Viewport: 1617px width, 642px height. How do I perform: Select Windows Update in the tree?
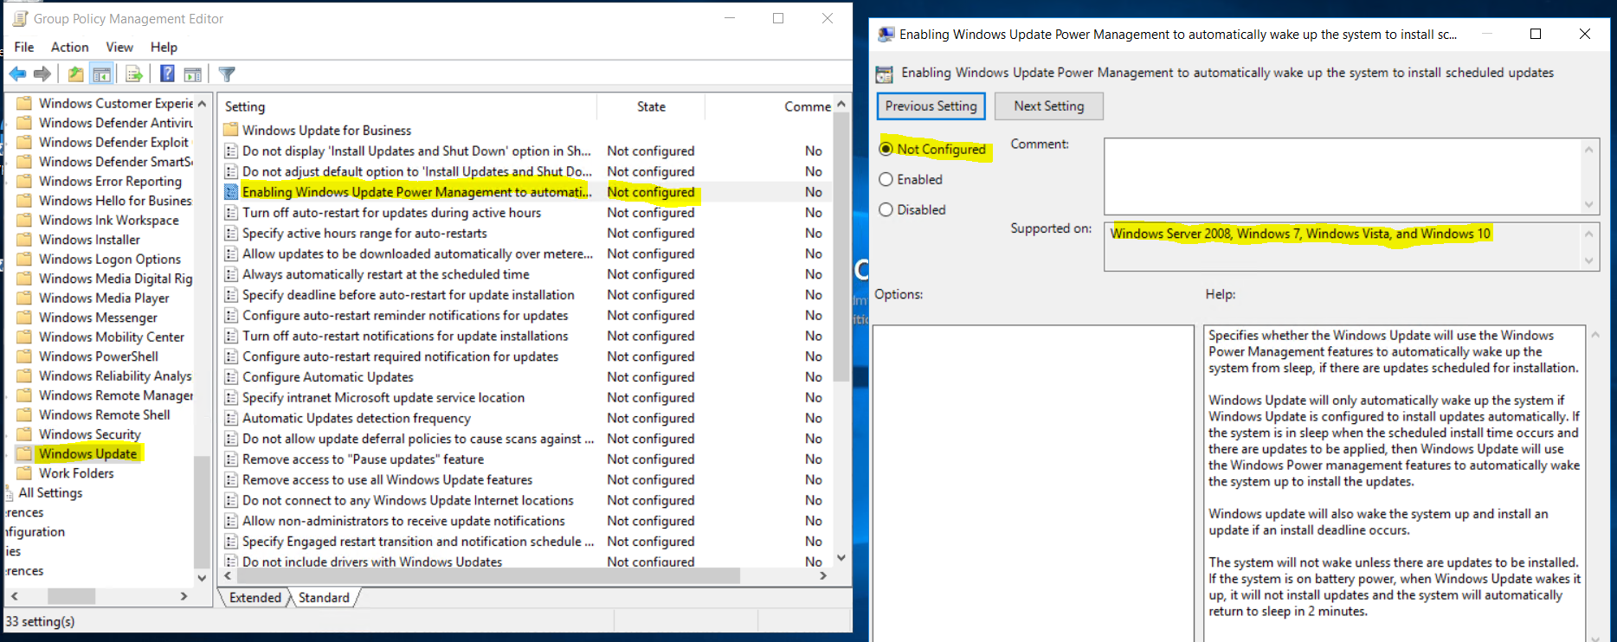tap(87, 453)
